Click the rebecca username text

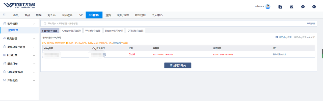coord(260,7)
